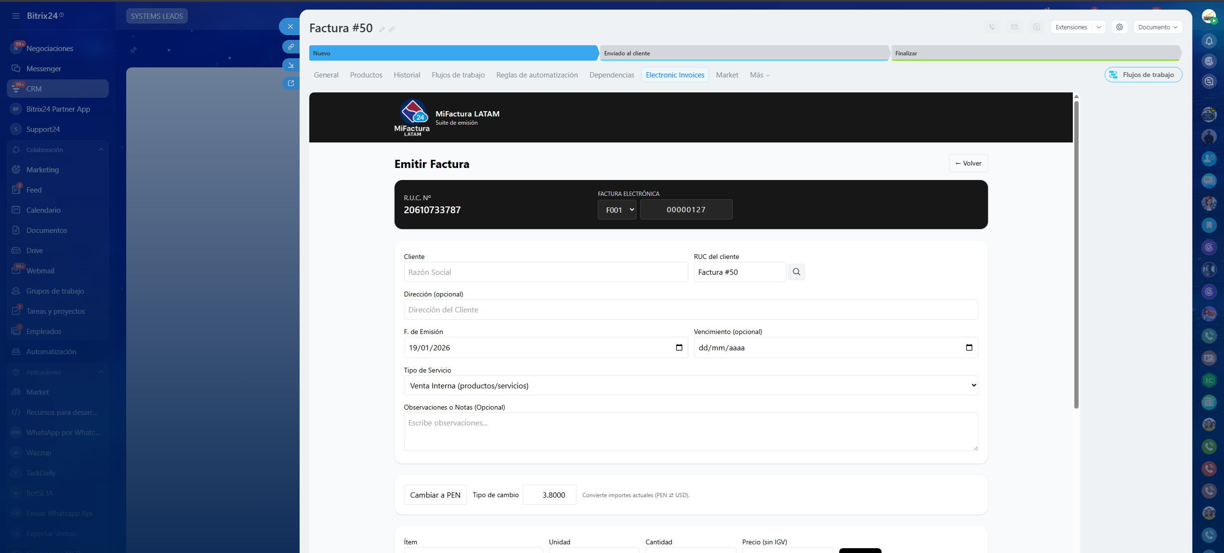Viewport: 1224px width, 553px height.
Task: Open the Historial tab
Action: tap(407, 75)
